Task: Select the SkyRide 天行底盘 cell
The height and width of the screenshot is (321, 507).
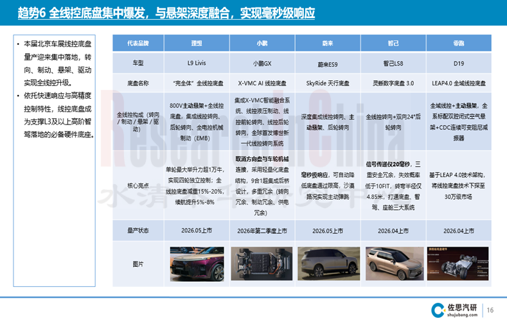Action: [x=328, y=83]
